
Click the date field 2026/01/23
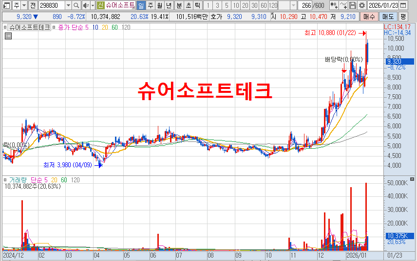383,5
